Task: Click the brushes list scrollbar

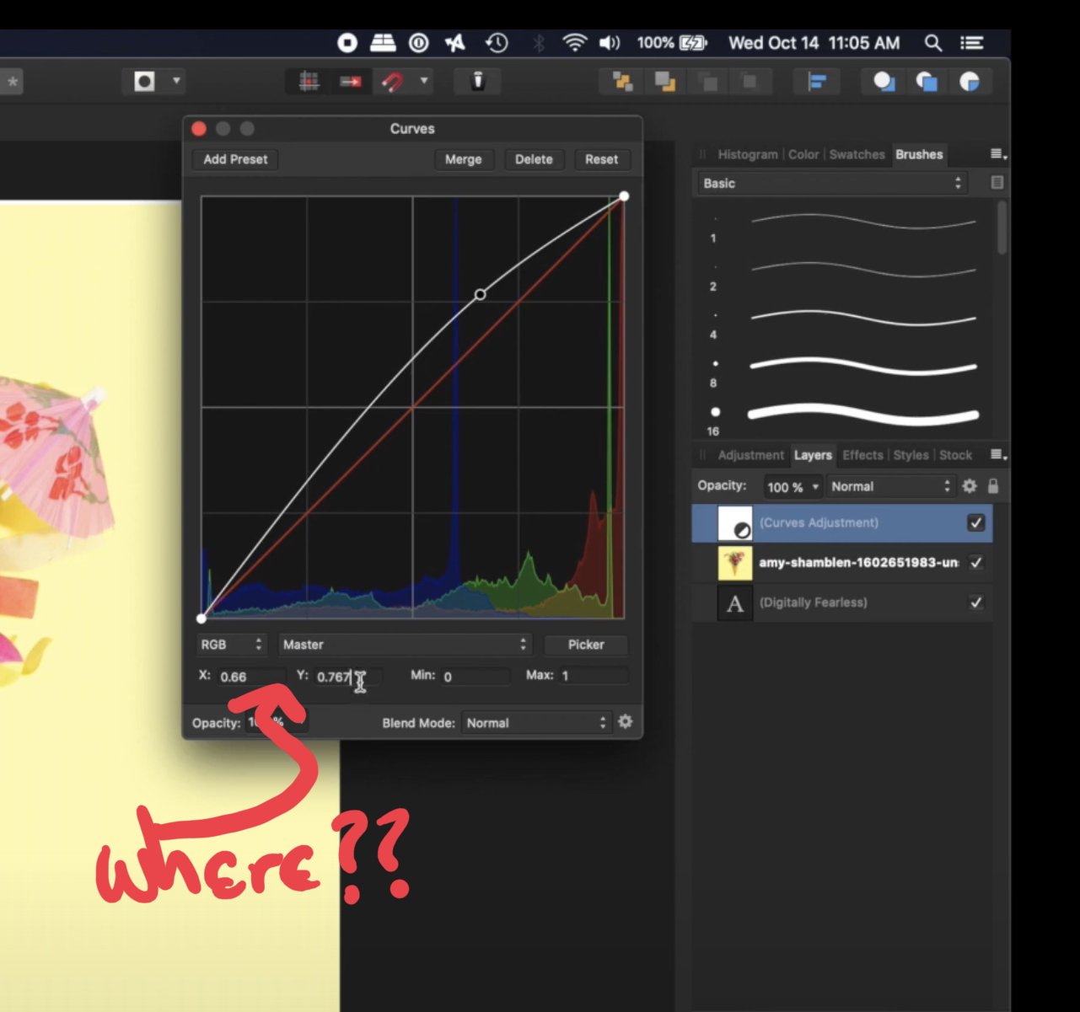Action: (x=1002, y=228)
